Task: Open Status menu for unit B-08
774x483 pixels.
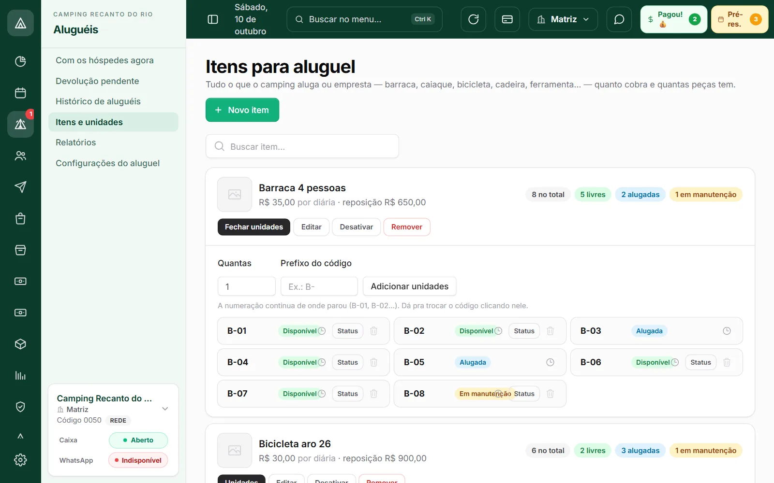Action: 524,394
